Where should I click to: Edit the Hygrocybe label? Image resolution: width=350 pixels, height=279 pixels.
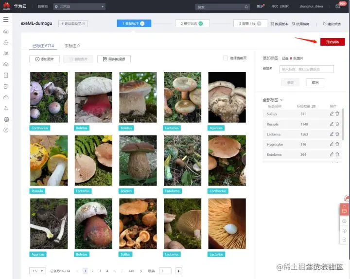pyautogui.click(x=332, y=145)
